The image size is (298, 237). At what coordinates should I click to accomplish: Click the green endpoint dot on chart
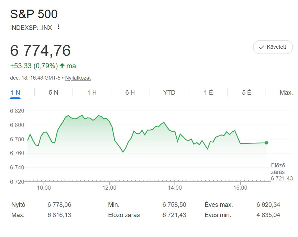[x=266, y=143]
